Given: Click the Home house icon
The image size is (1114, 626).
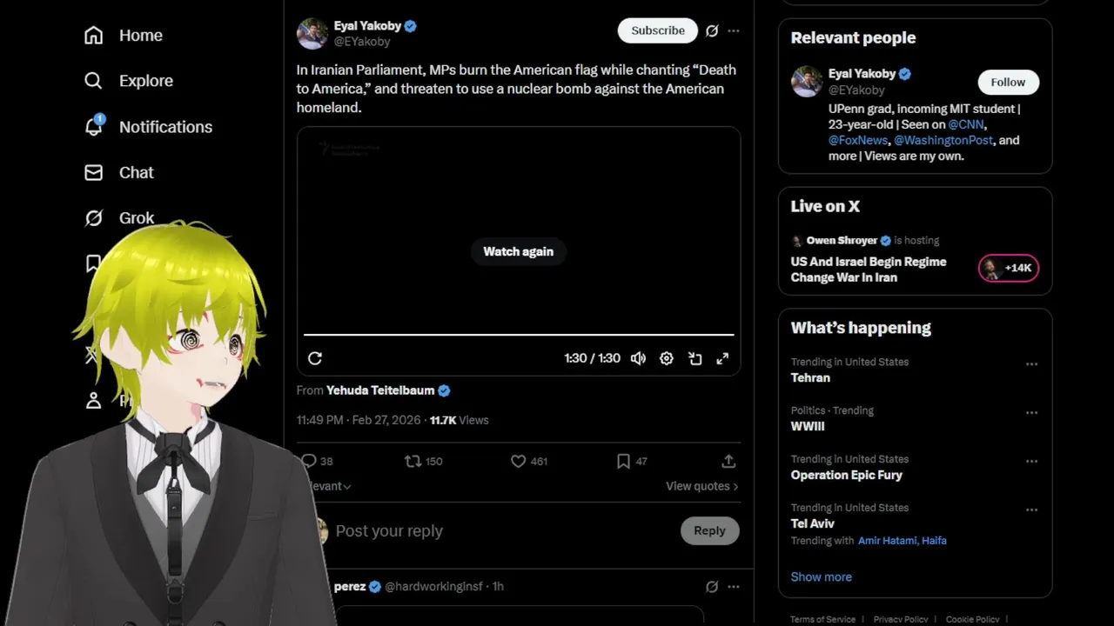Looking at the screenshot, I should [x=93, y=36].
